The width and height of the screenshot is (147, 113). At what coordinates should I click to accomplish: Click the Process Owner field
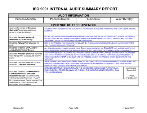click(60, 20)
